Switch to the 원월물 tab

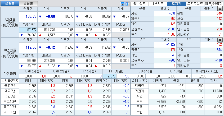click(x=28, y=3)
